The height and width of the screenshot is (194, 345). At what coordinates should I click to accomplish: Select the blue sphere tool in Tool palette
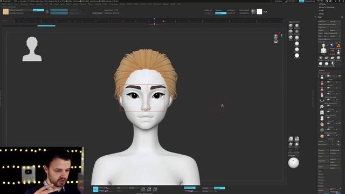(x=332, y=46)
